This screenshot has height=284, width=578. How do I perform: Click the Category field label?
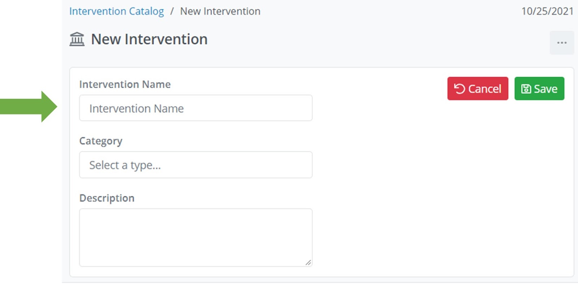[101, 141]
